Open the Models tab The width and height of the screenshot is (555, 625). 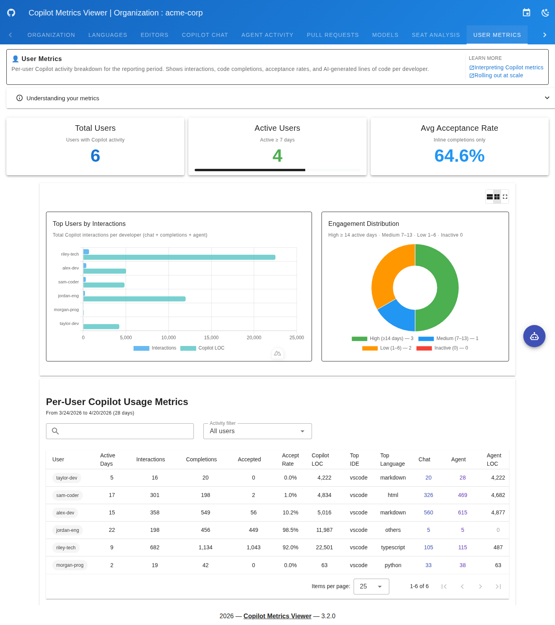(x=385, y=35)
